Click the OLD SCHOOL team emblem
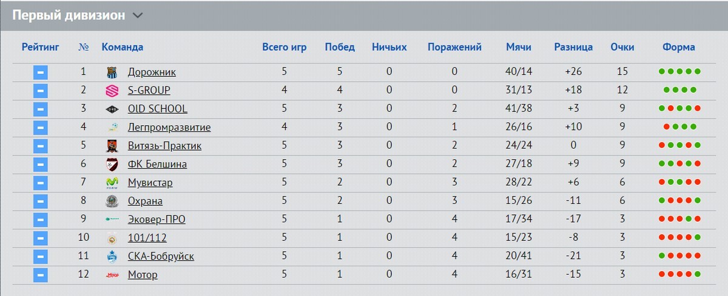The image size is (728, 296). [112, 110]
